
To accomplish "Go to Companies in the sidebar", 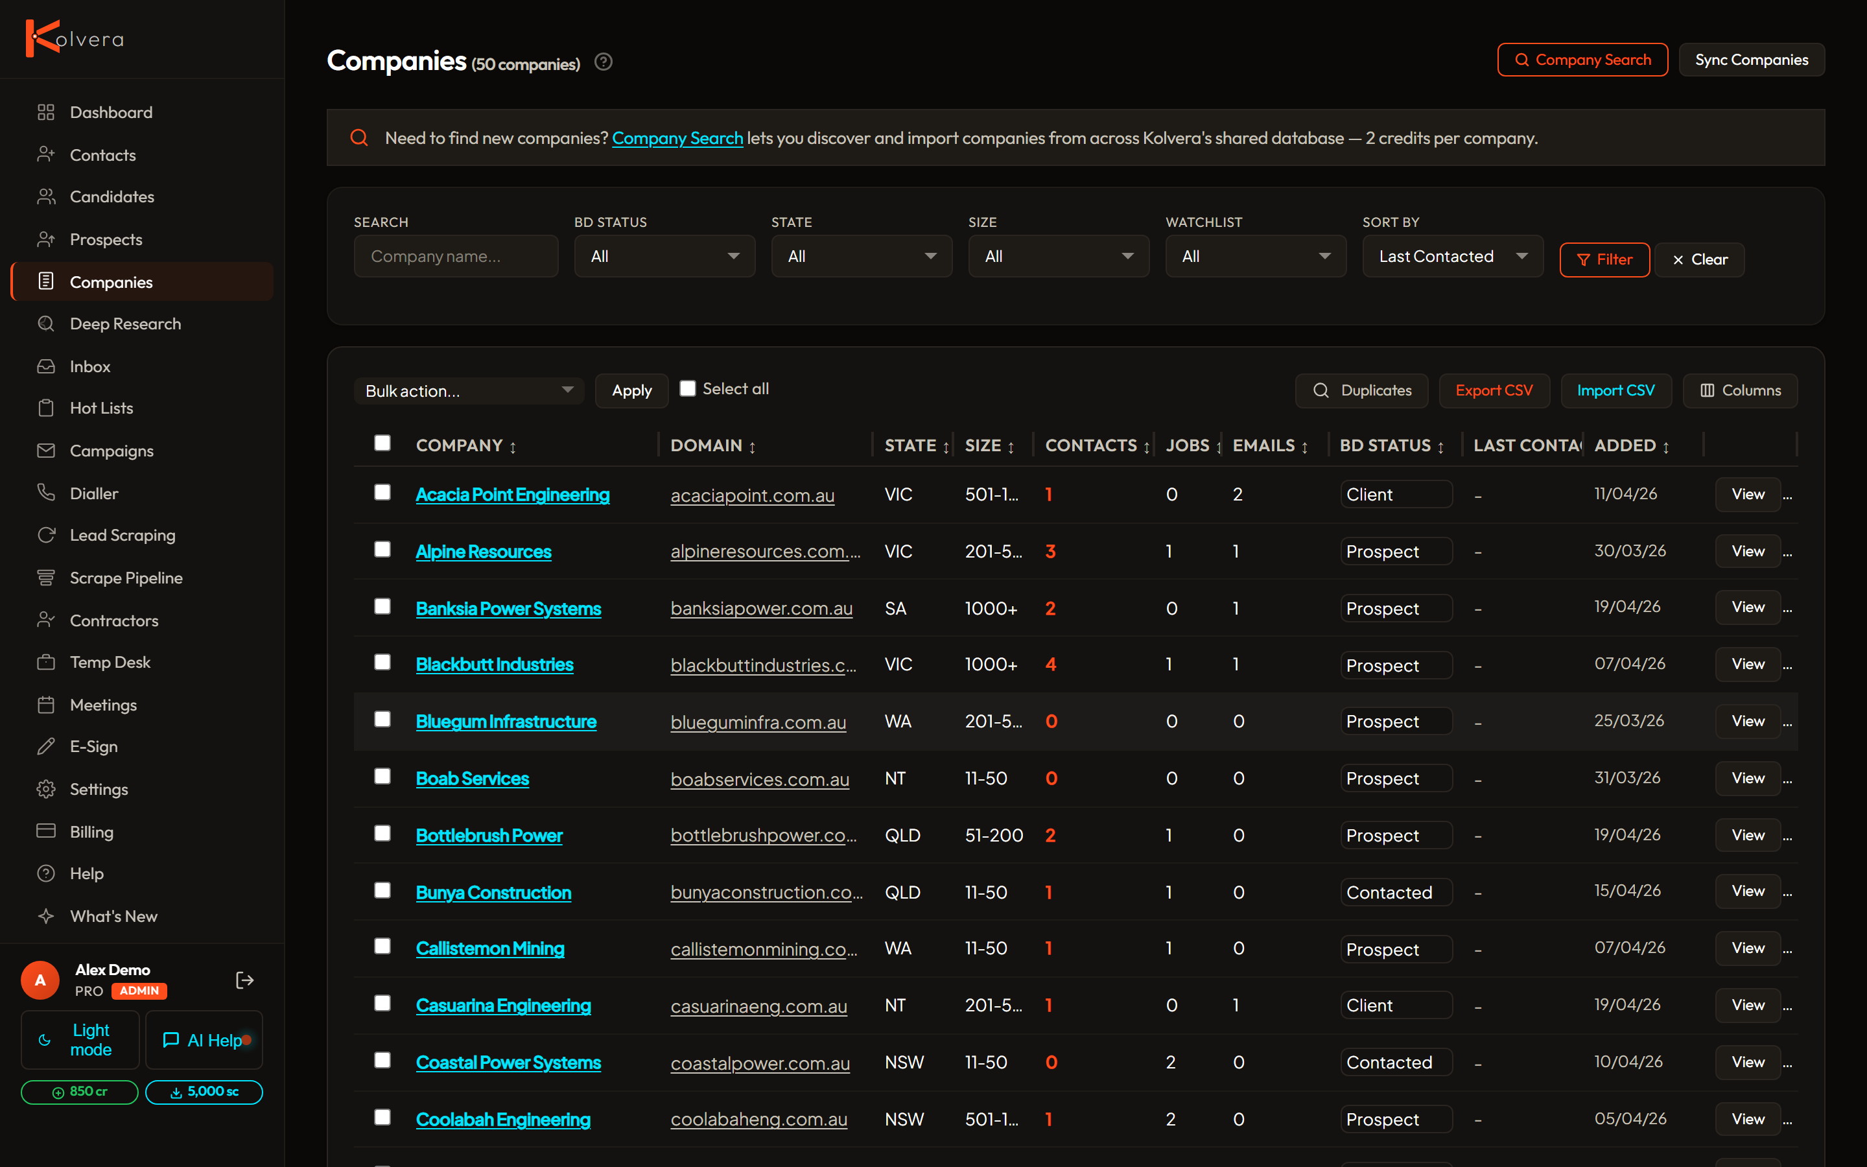I will (x=143, y=282).
